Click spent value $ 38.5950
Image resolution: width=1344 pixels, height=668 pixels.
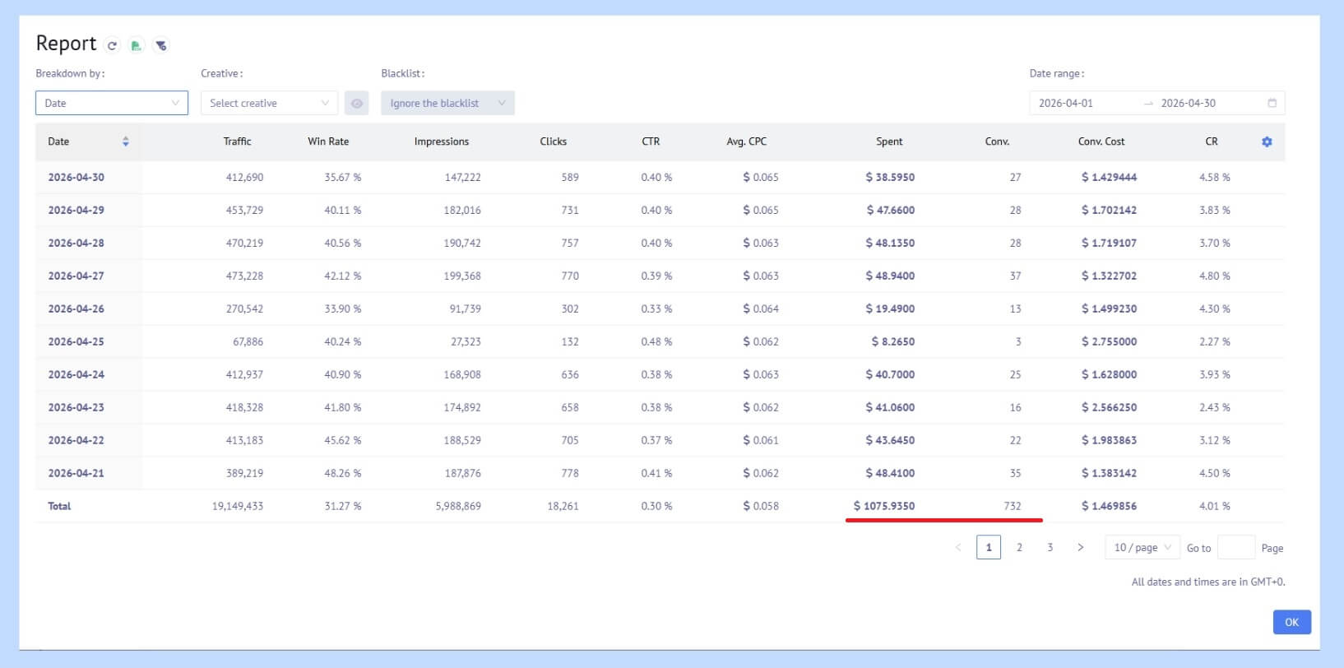[890, 177]
